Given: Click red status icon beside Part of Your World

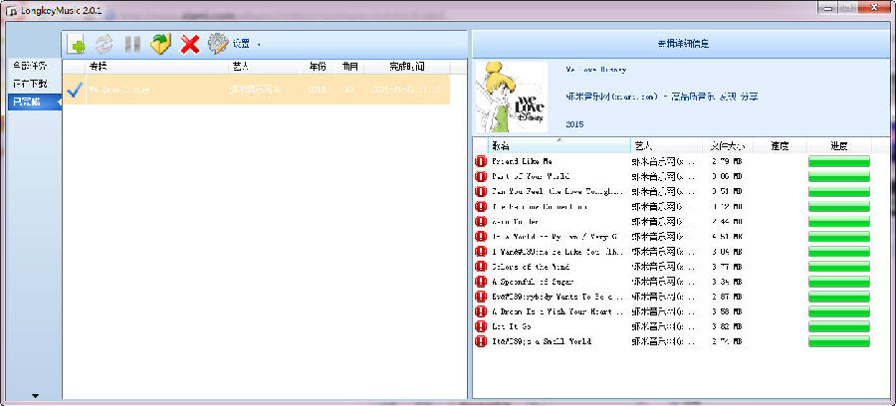Looking at the screenshot, I should [481, 176].
